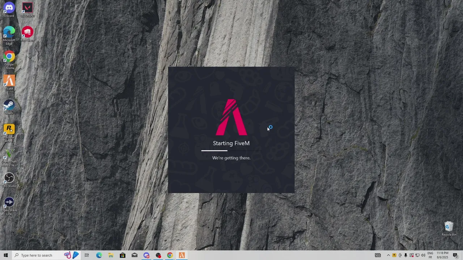Click the Rockstar tray icon

(394, 255)
